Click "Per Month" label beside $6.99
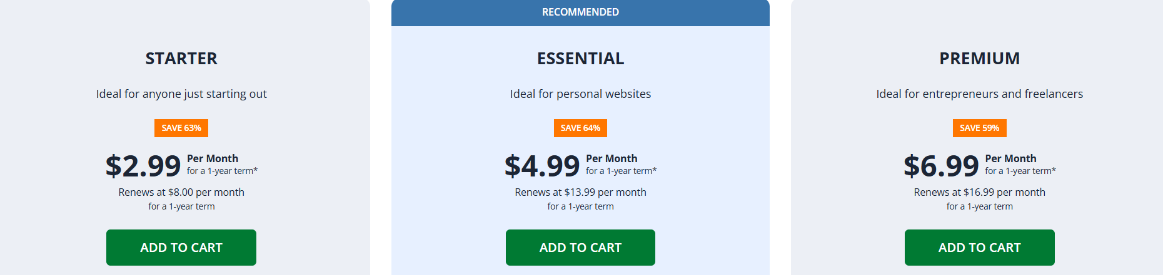 [x=1010, y=158]
